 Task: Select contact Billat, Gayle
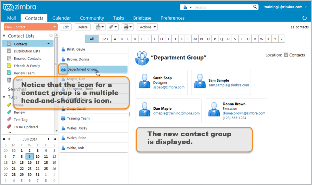coord(94,49)
